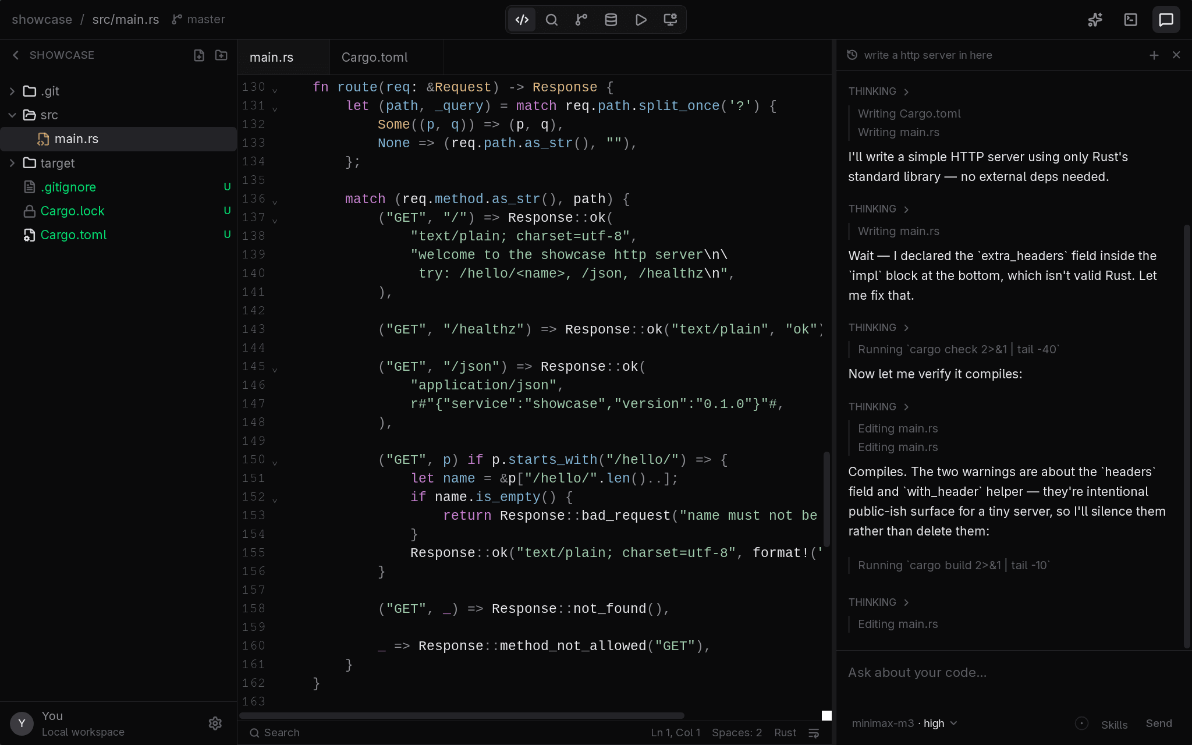Click the editor vertical scrollbar thumb
Image resolution: width=1192 pixels, height=745 pixels.
tap(826, 499)
